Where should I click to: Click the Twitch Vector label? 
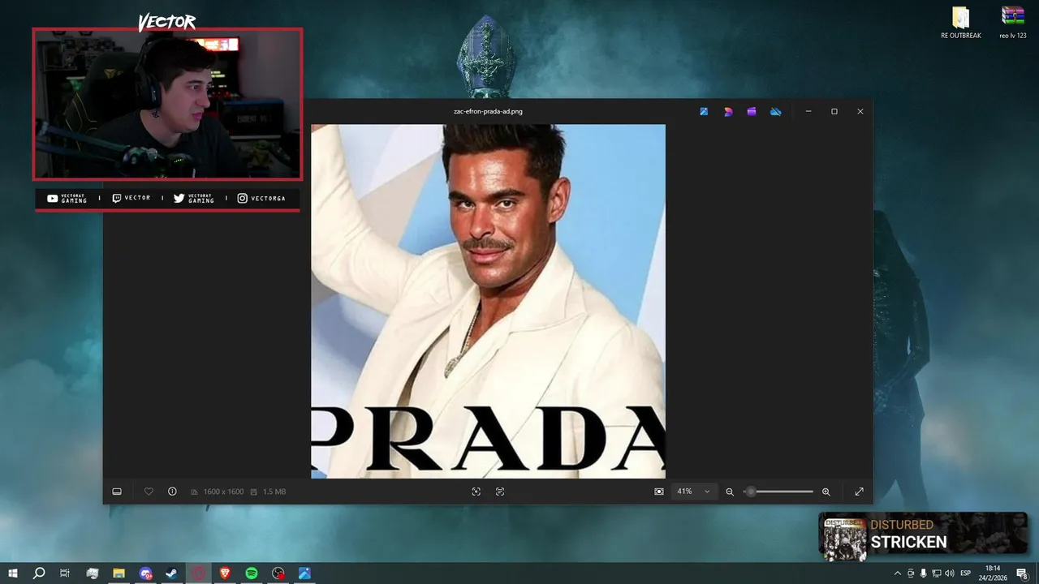click(x=131, y=199)
